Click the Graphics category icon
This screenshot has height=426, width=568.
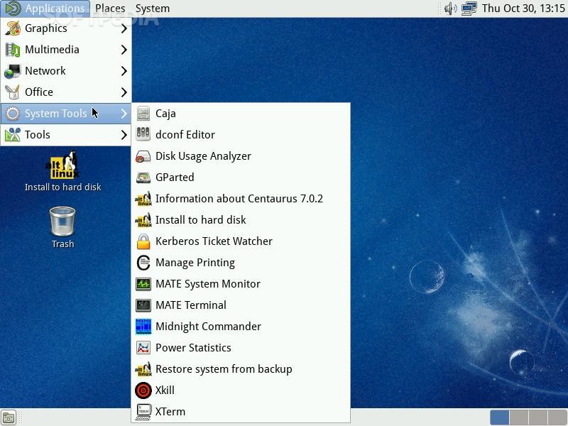point(13,28)
